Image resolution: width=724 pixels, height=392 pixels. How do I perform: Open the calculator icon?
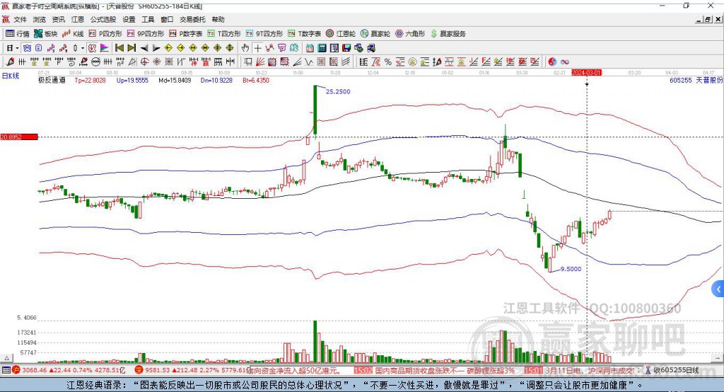pos(322,48)
